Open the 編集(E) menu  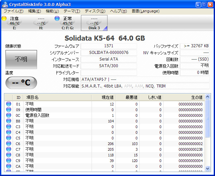click(35, 11)
